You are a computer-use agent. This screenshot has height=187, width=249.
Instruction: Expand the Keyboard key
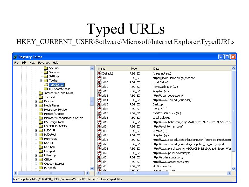(x=36, y=101)
